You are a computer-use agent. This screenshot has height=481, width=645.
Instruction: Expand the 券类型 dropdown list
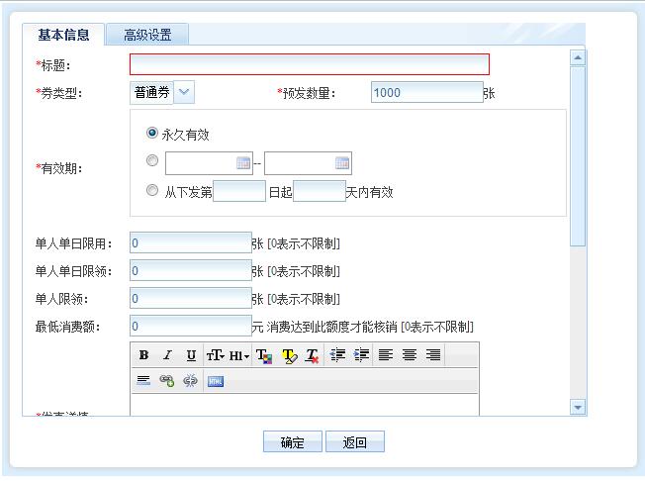click(185, 92)
